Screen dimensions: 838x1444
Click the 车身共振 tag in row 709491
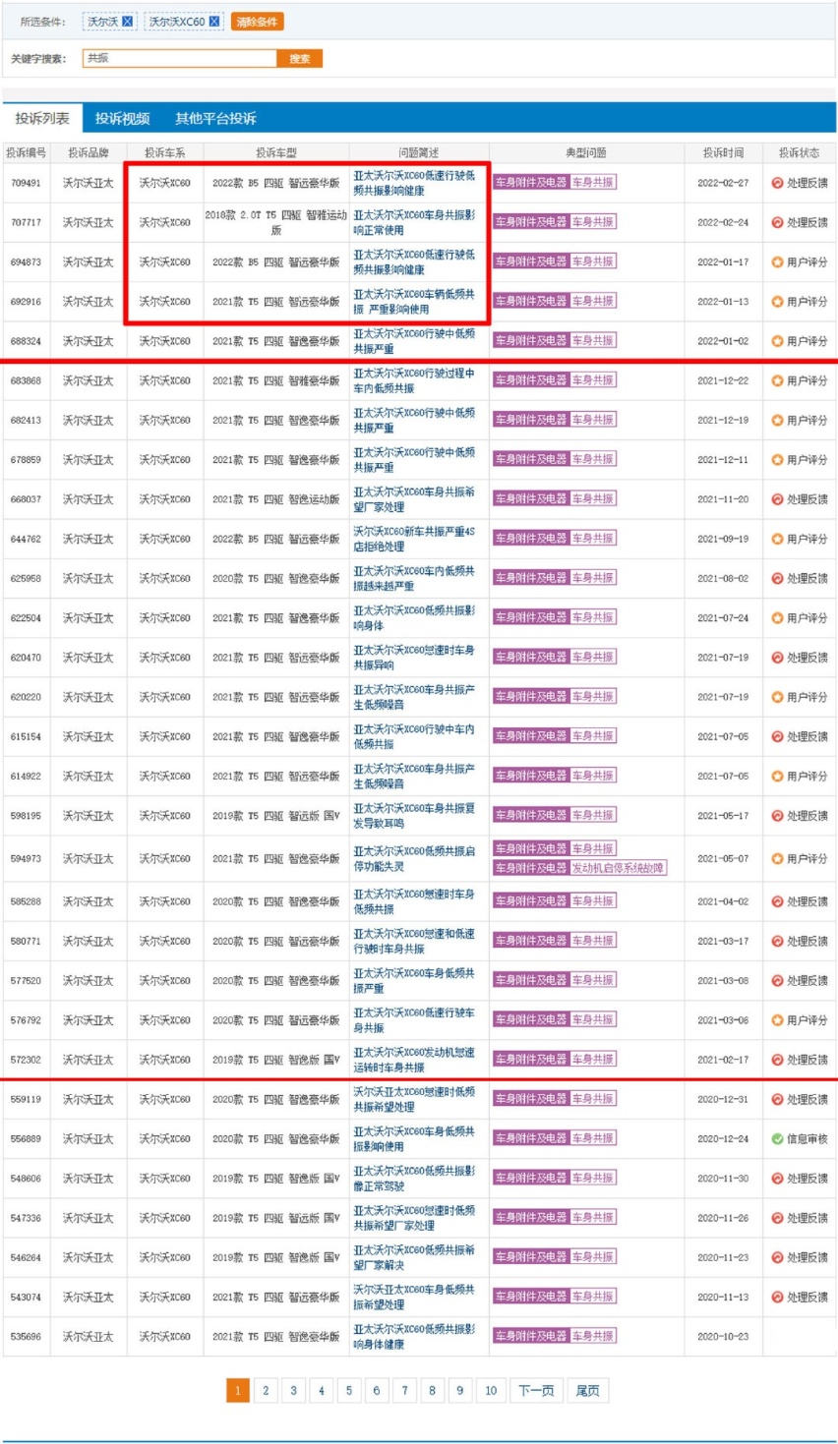pyautogui.click(x=593, y=182)
